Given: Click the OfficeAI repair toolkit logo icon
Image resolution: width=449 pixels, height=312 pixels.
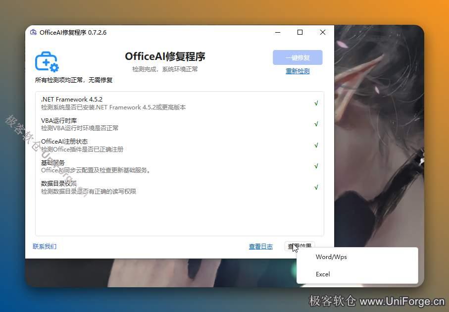Looking at the screenshot, I should (47, 61).
